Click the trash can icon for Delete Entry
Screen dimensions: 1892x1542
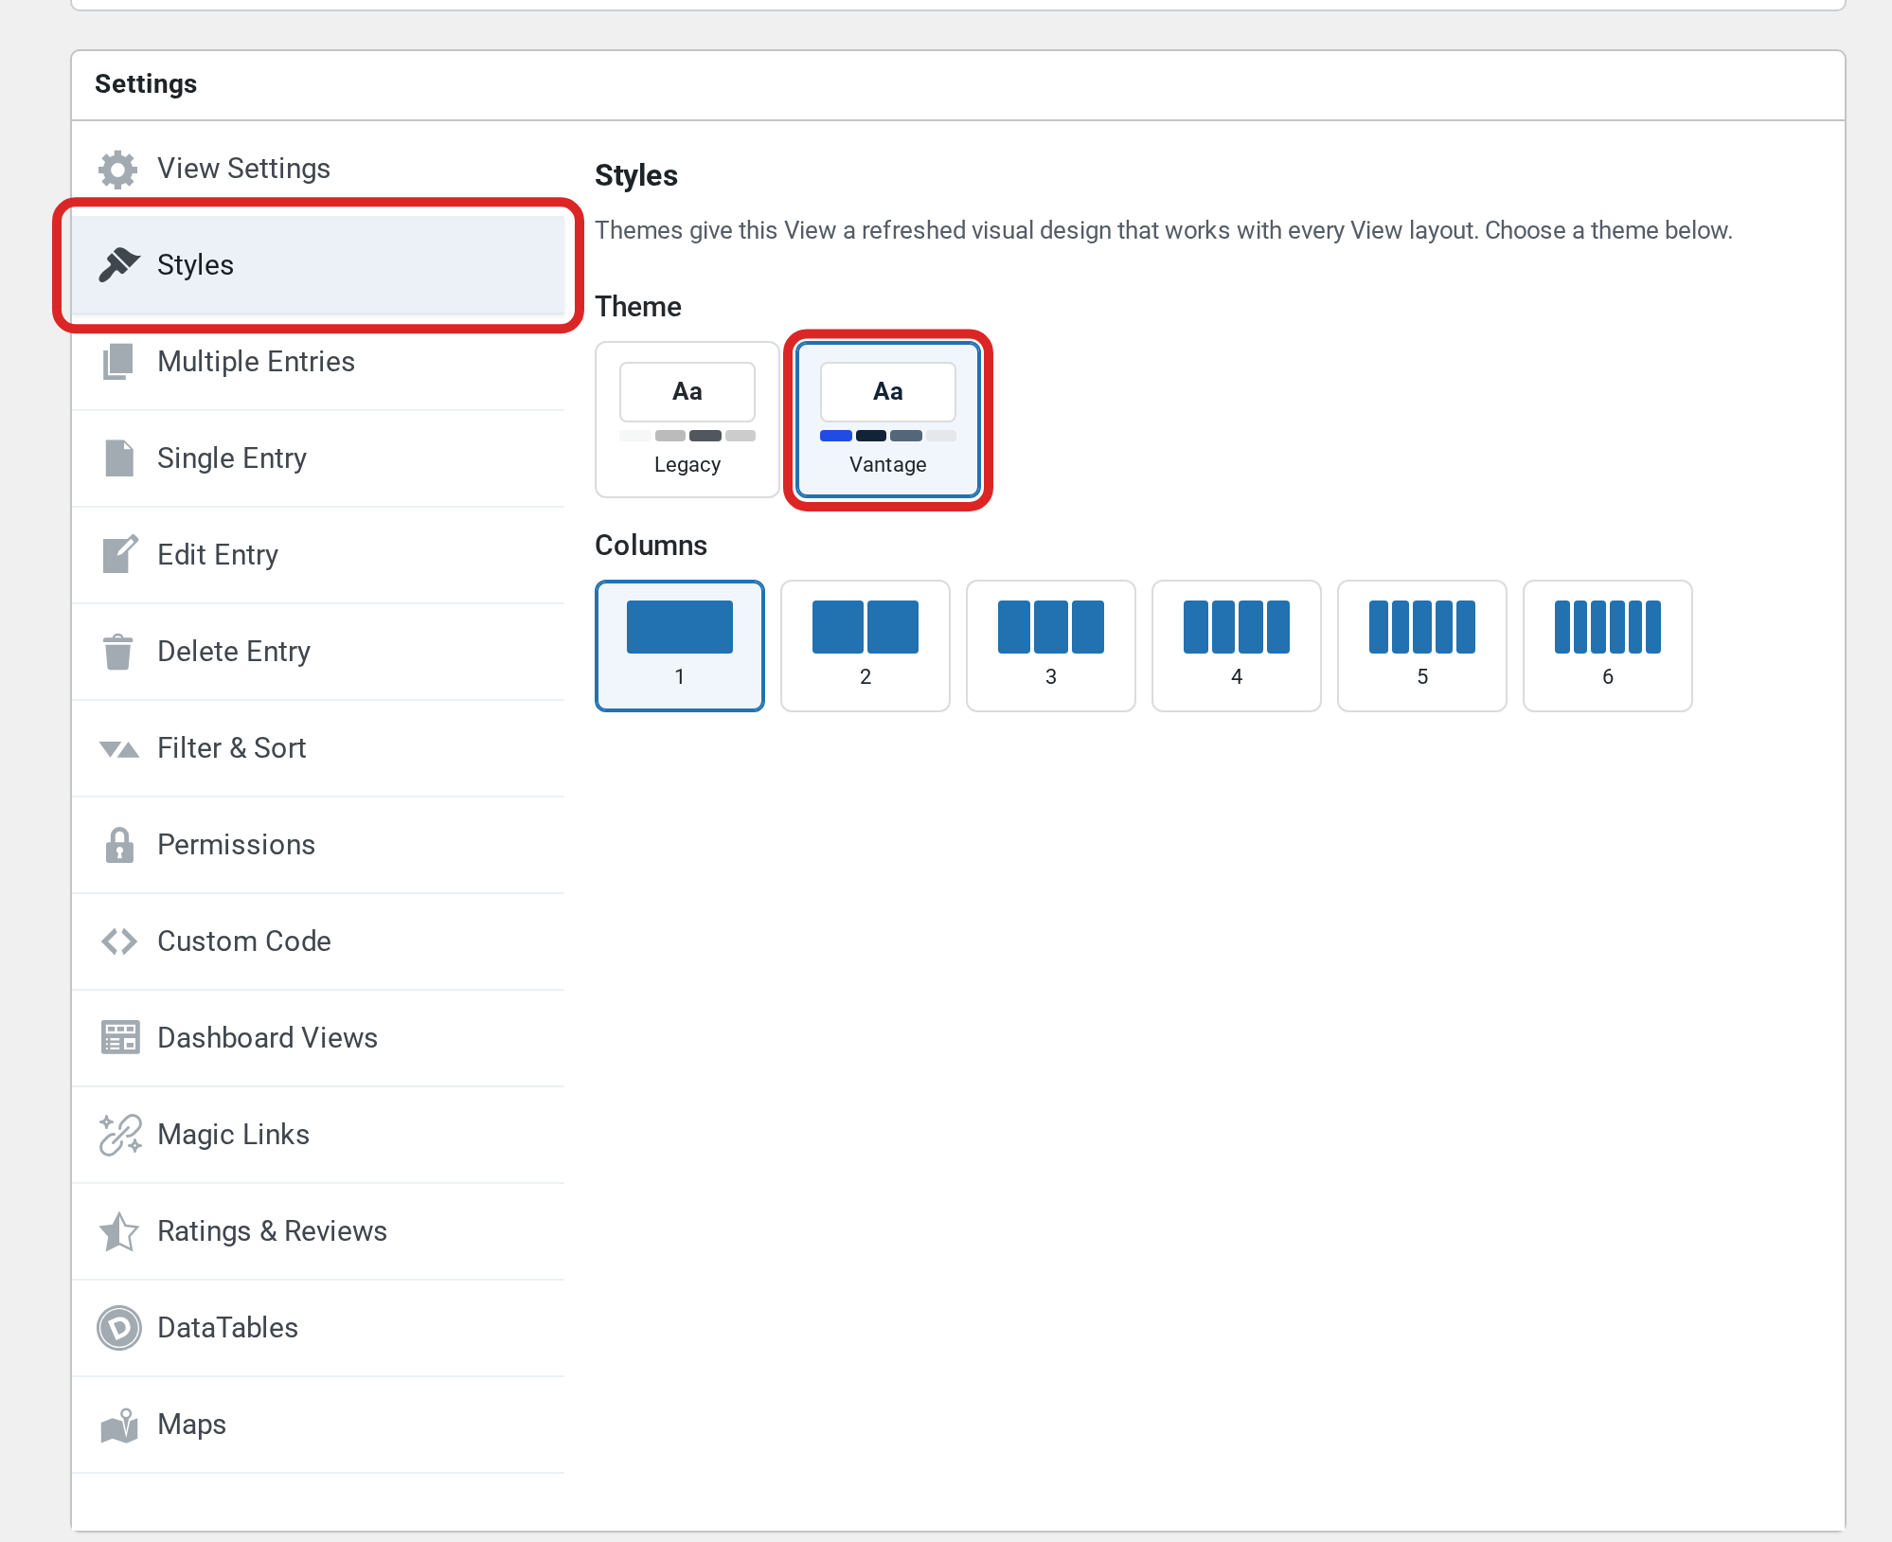118,652
